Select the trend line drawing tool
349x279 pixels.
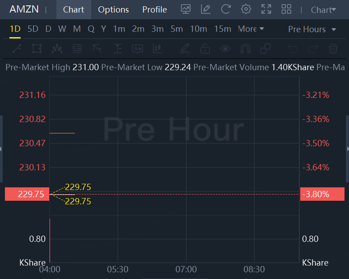pos(17,48)
